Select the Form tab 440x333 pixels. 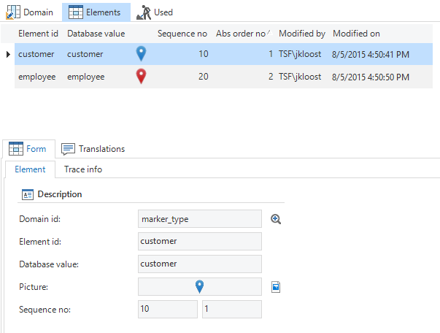(28, 149)
